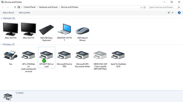Refresh the Devices and Printers view
Viewport: 183px width, 102px height.
[x=144, y=7]
